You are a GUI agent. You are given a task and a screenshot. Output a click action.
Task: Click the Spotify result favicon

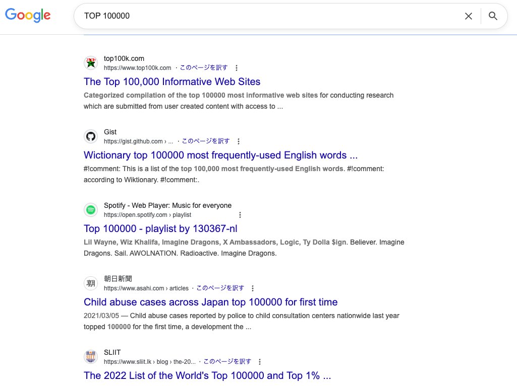pos(91,210)
